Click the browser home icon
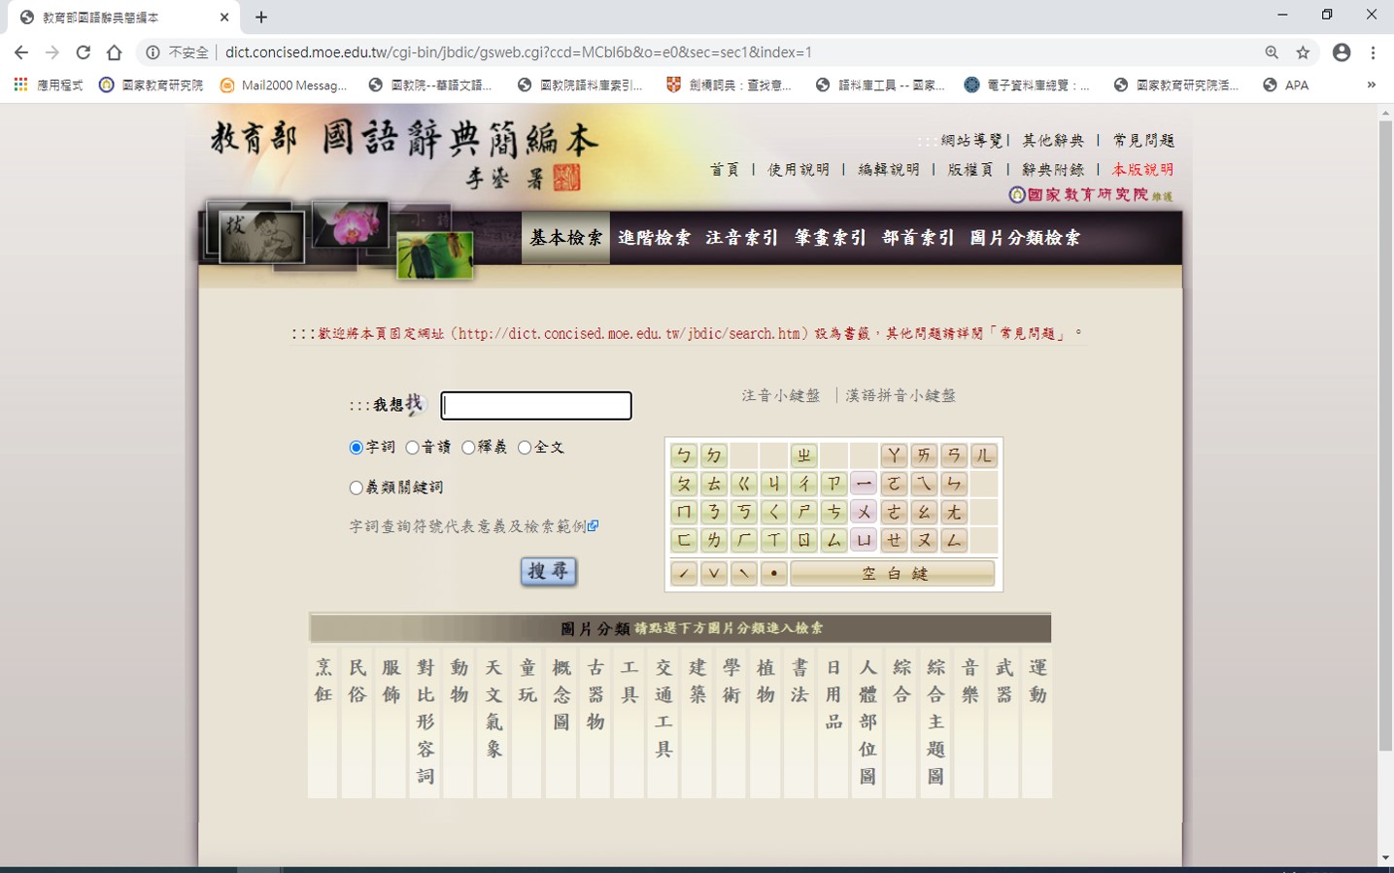The width and height of the screenshot is (1394, 873). (x=115, y=52)
